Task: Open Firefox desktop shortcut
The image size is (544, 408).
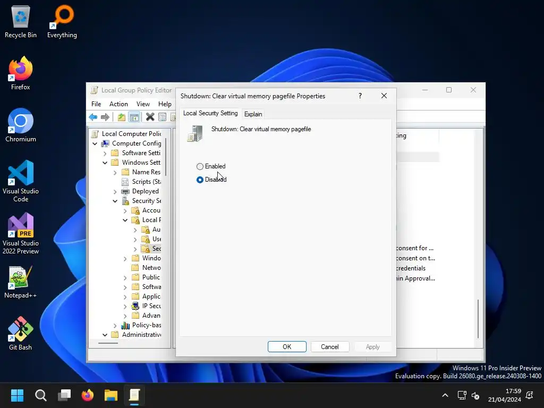Action: tap(21, 73)
